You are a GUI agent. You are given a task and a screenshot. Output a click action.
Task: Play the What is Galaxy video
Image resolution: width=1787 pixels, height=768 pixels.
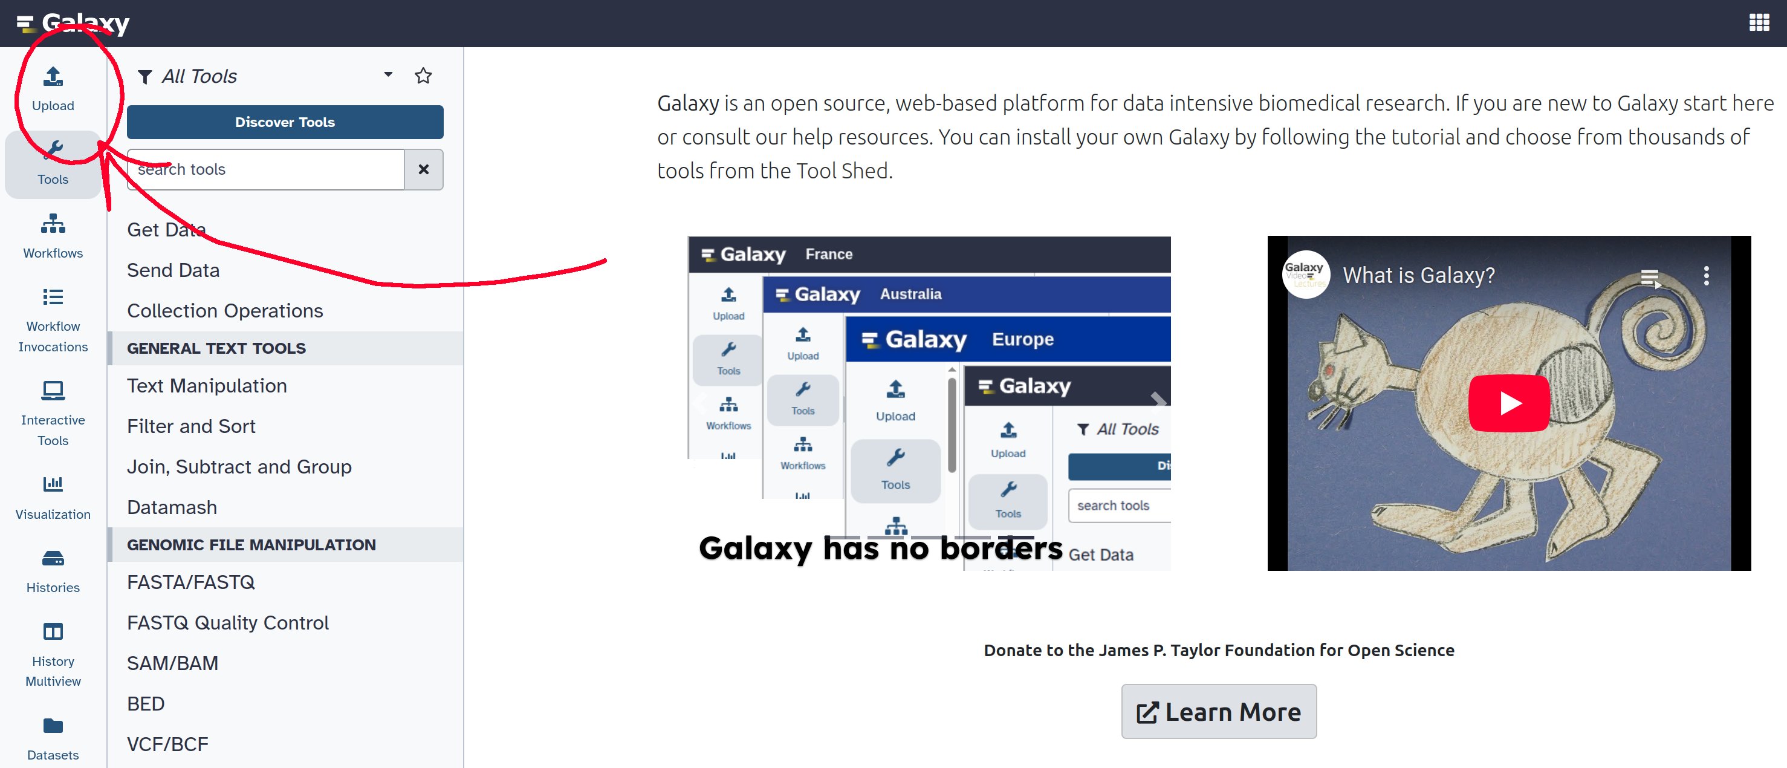pyautogui.click(x=1509, y=403)
